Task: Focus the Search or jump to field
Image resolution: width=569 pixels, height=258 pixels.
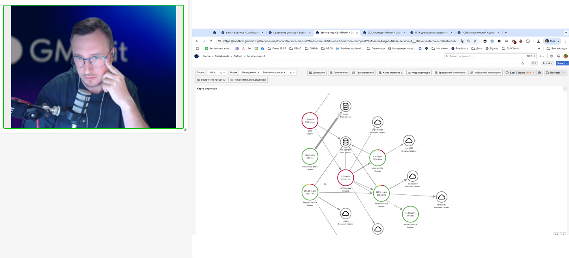Action: coord(491,56)
